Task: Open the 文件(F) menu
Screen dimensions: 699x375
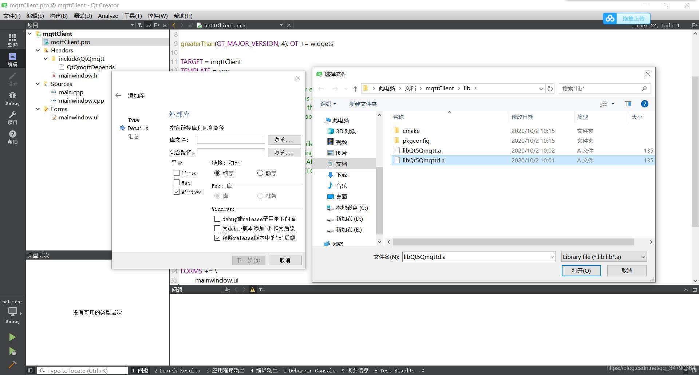Action: click(x=12, y=16)
